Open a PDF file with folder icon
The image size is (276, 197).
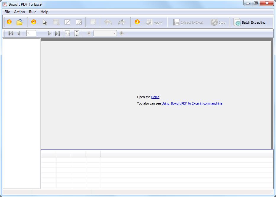[19, 22]
